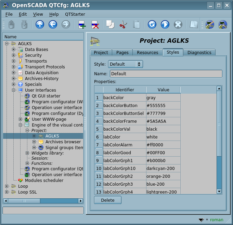
Task: Open the Edit menu
Action: point(23,14)
